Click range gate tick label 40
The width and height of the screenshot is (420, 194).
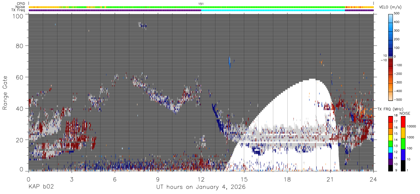click(20, 108)
